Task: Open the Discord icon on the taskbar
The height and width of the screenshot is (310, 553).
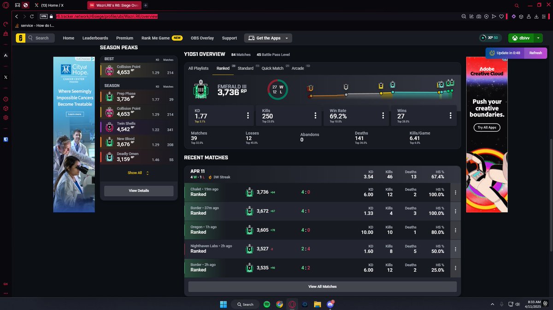Action: coord(330,304)
